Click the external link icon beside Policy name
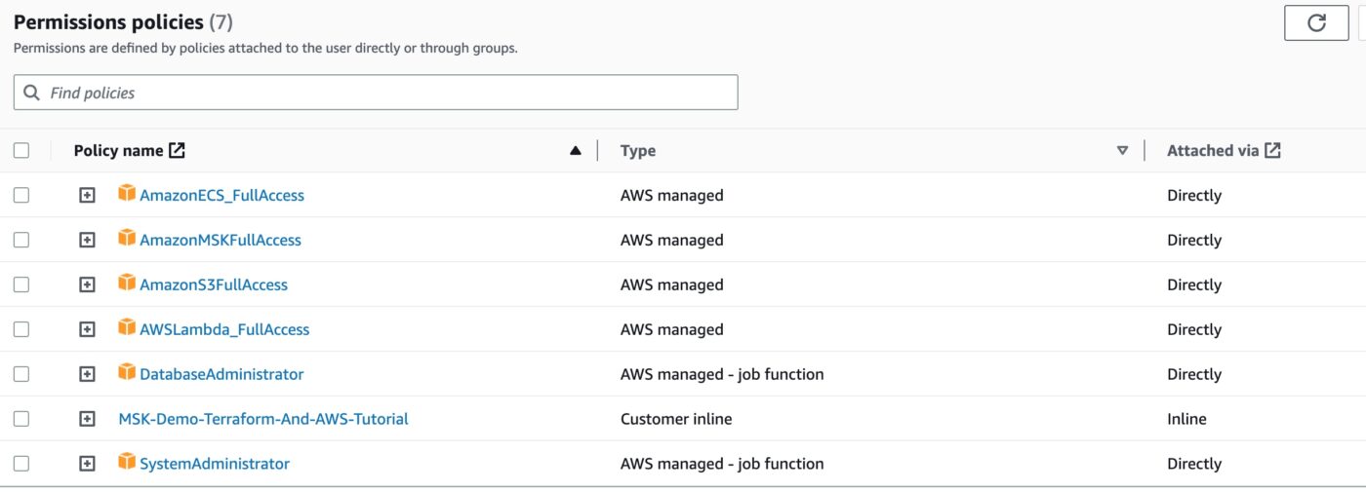1366x492 pixels. (x=177, y=150)
